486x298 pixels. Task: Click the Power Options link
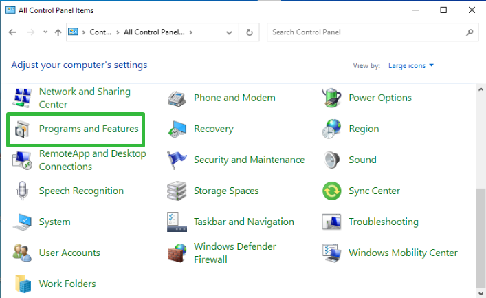(x=380, y=98)
